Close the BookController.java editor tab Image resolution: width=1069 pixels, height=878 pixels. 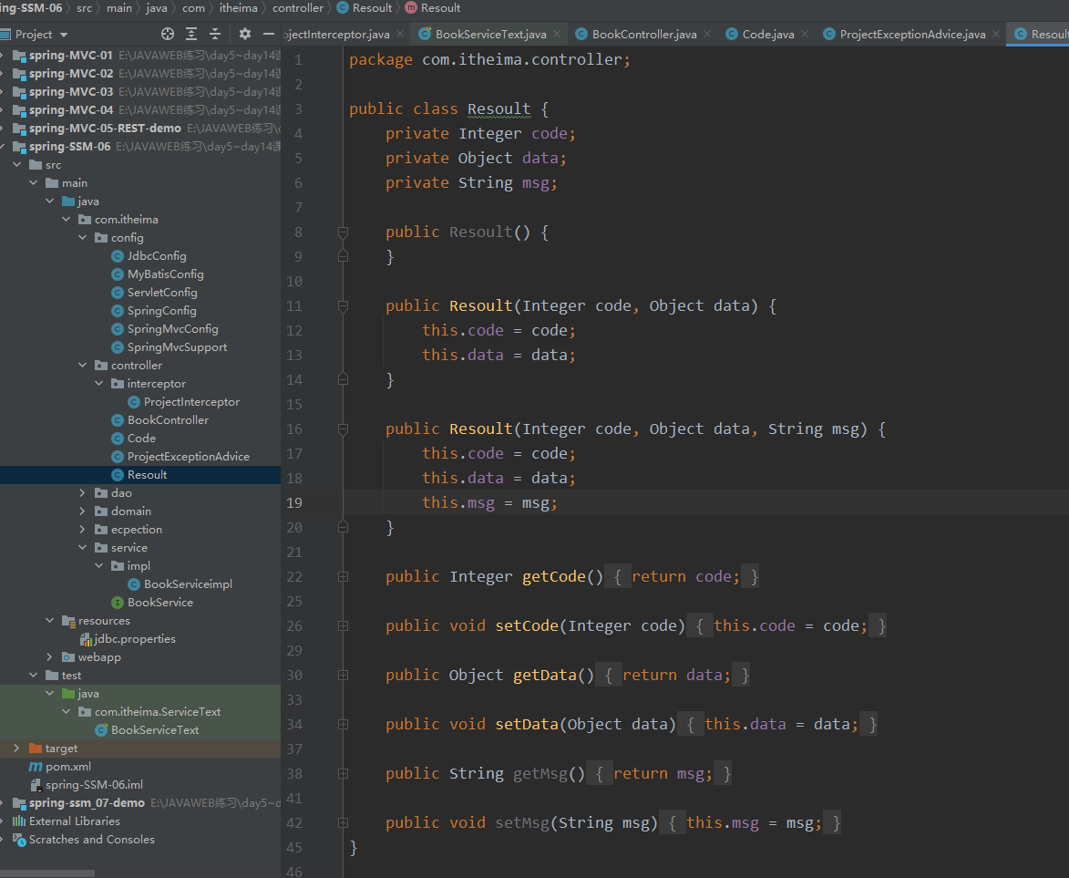[x=708, y=34]
